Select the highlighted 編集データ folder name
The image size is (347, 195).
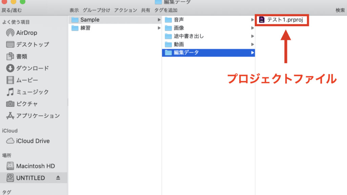click(x=186, y=53)
